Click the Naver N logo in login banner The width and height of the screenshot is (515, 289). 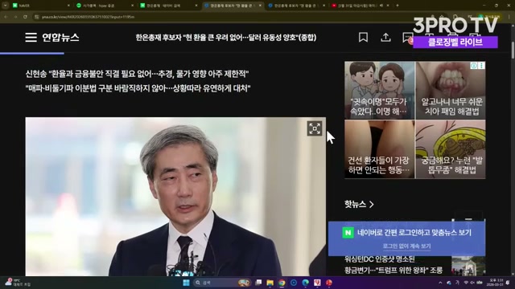348,233
